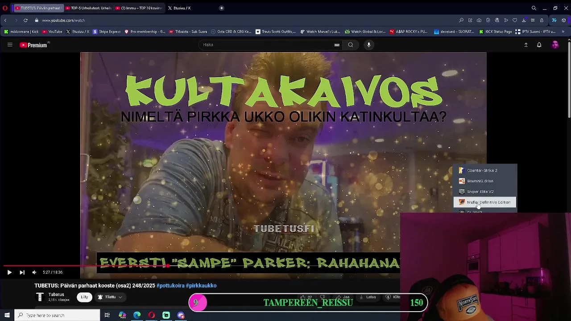Open the extensions cube icon
Viewport: 571px width, 321px height.
point(564,21)
